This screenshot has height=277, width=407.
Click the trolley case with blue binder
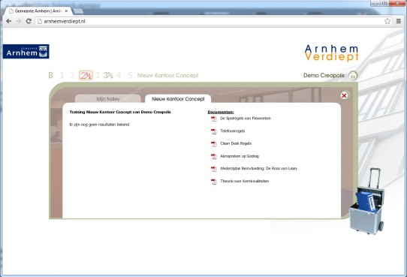coord(366,202)
